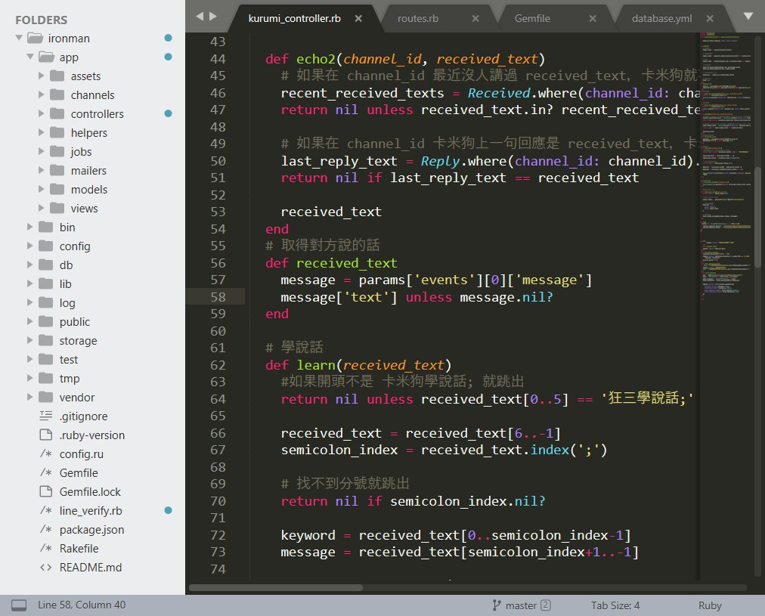765x616 pixels.
Task: Open line_verify.rb from the sidebar
Action: coord(91,511)
